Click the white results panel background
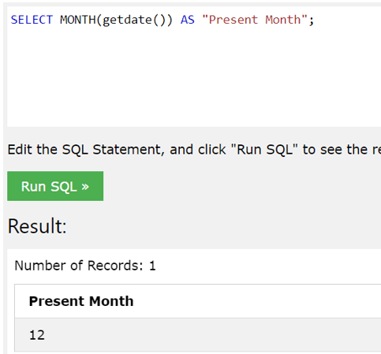The height and width of the screenshot is (354, 381). point(263,266)
